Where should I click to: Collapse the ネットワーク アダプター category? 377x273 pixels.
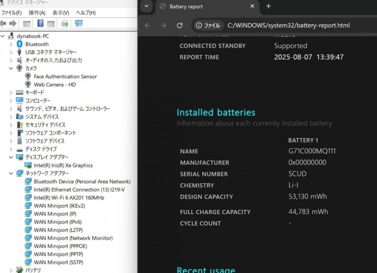pos(11,173)
